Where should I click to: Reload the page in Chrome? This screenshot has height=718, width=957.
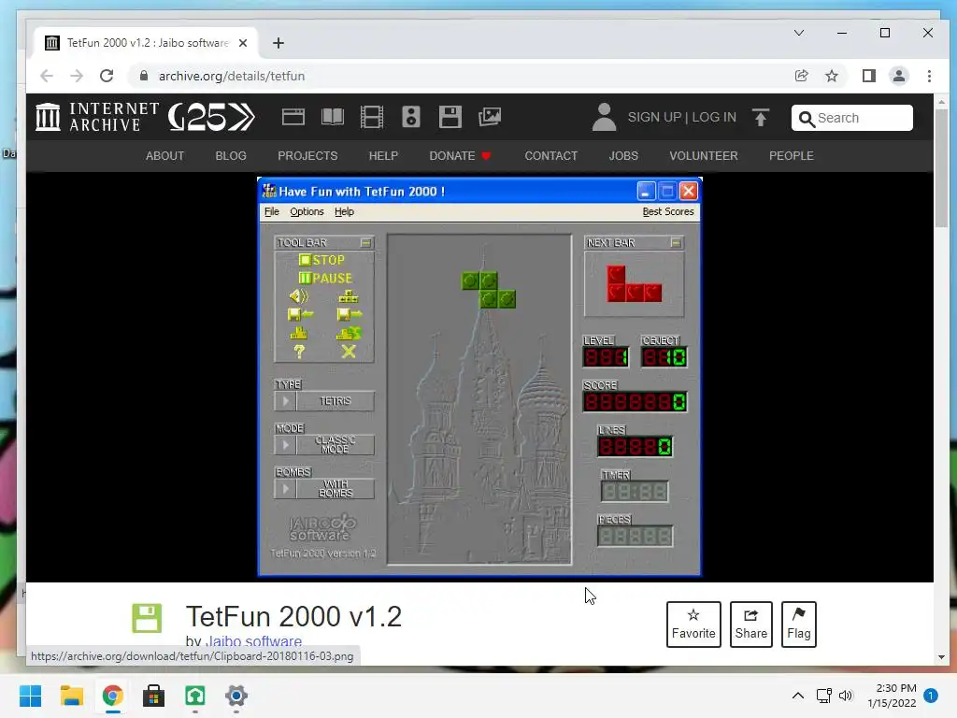point(107,76)
